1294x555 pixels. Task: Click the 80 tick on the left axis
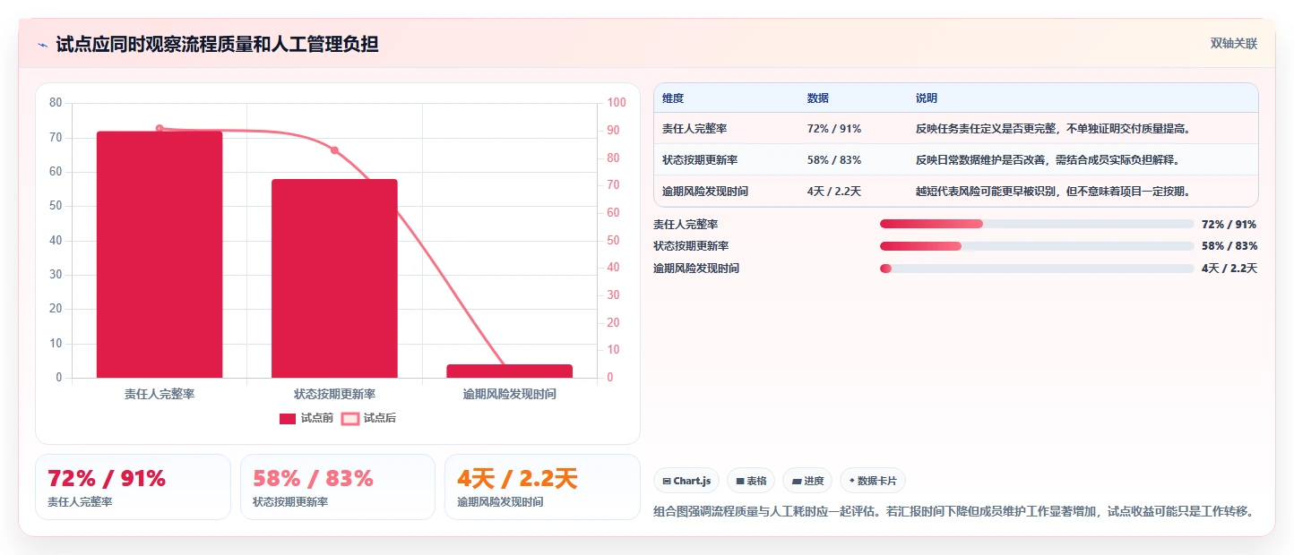56,103
